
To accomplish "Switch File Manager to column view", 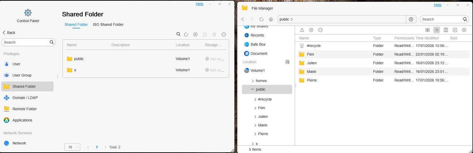I will [446, 30].
